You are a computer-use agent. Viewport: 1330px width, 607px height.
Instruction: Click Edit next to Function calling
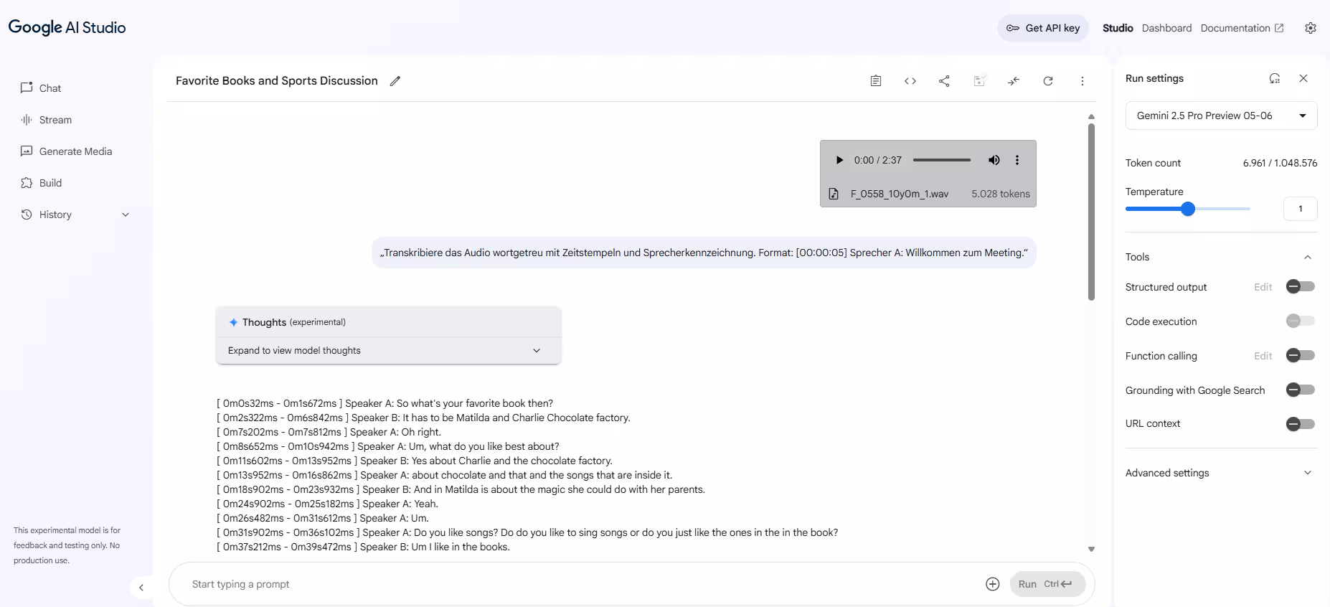pos(1263,356)
